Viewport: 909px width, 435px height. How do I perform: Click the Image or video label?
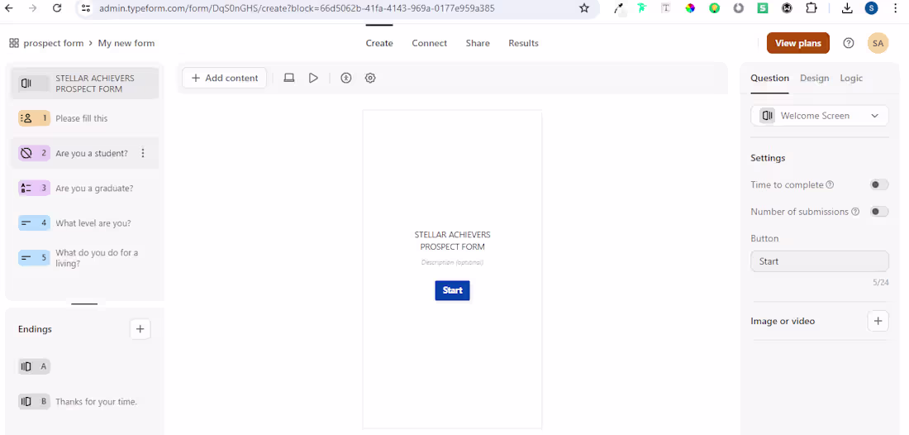[x=783, y=321]
